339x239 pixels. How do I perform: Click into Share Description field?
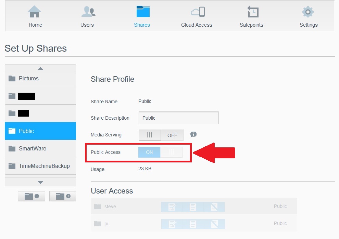pos(179,118)
